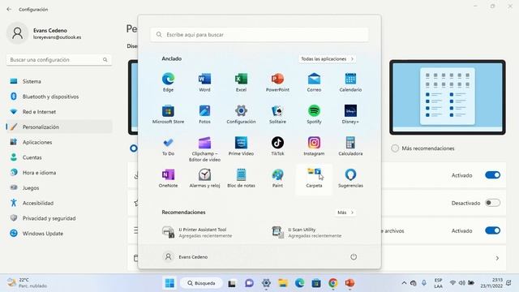Show hidden system tray icons
Viewport: 519px width, 292px height.
pyautogui.click(x=404, y=283)
